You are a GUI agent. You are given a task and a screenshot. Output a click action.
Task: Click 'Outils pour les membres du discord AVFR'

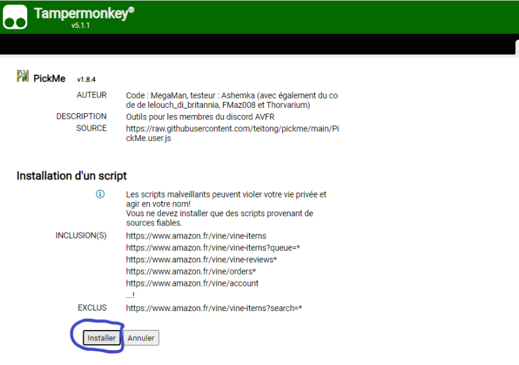(200, 117)
